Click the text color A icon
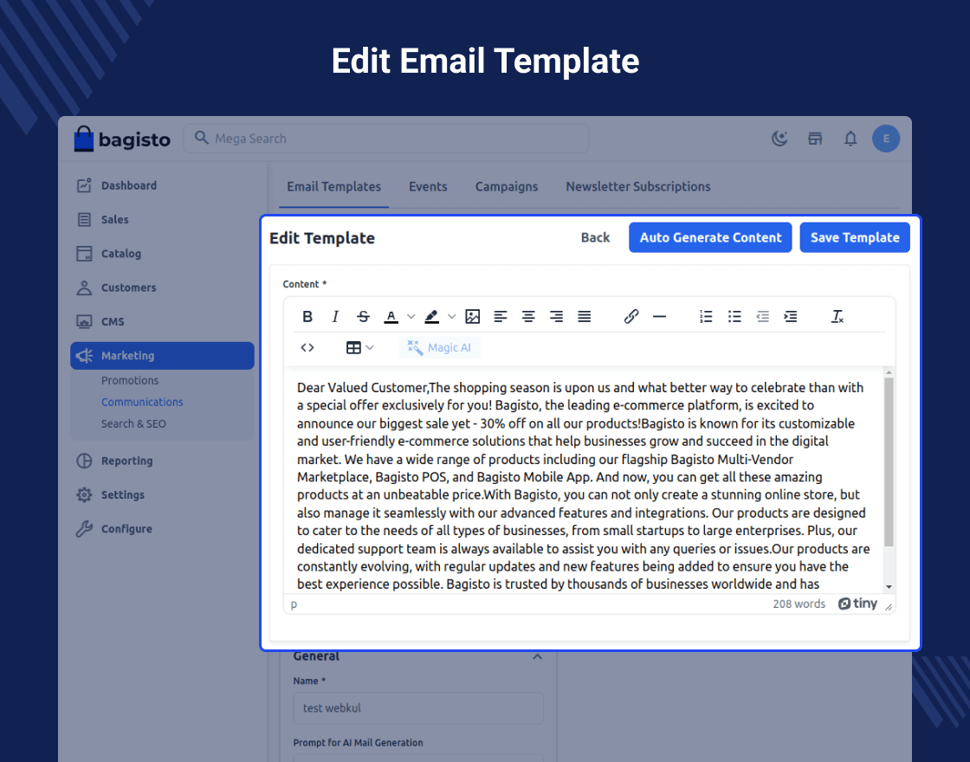 [x=391, y=317]
